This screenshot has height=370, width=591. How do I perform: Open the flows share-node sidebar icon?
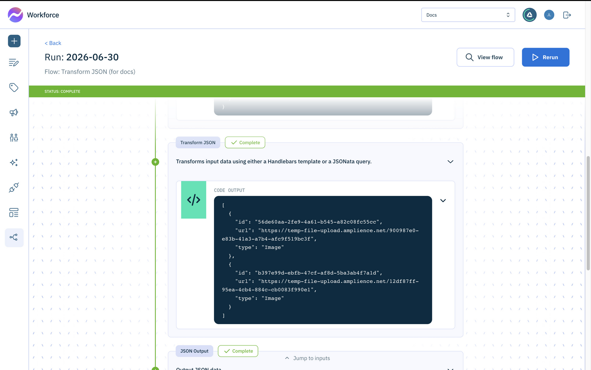click(x=14, y=237)
